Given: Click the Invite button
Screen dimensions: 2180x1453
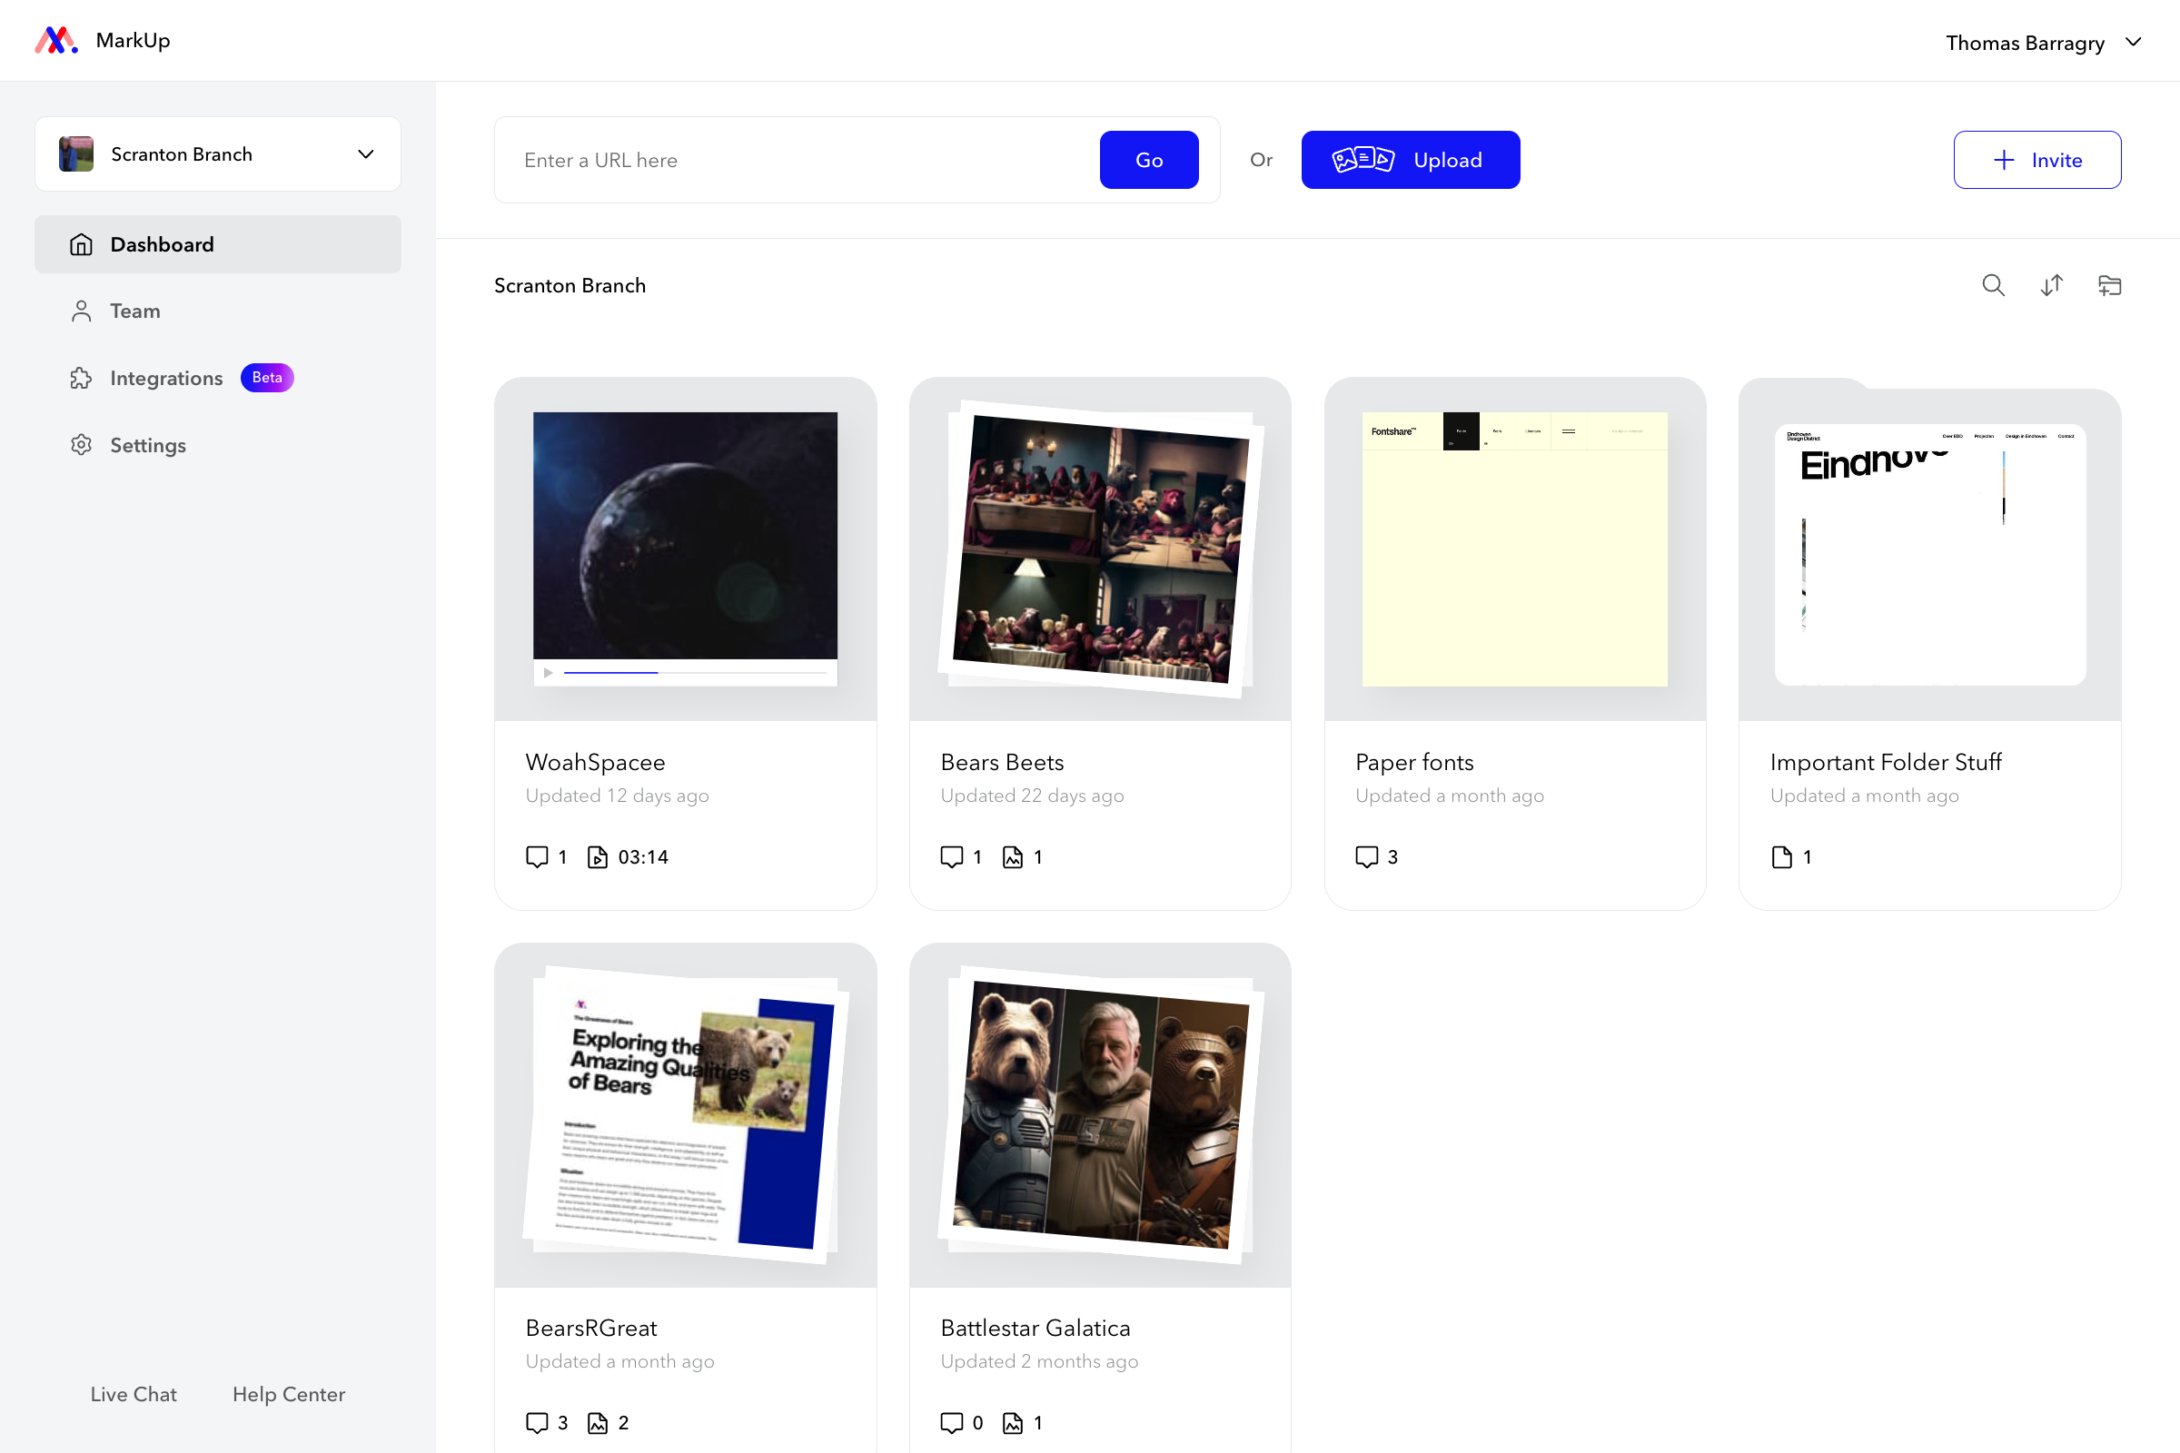Looking at the screenshot, I should pyautogui.click(x=2036, y=159).
